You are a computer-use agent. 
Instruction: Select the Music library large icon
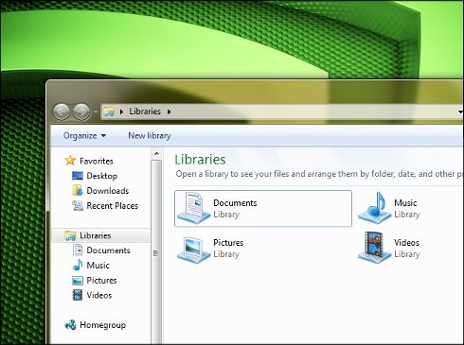pyautogui.click(x=374, y=208)
